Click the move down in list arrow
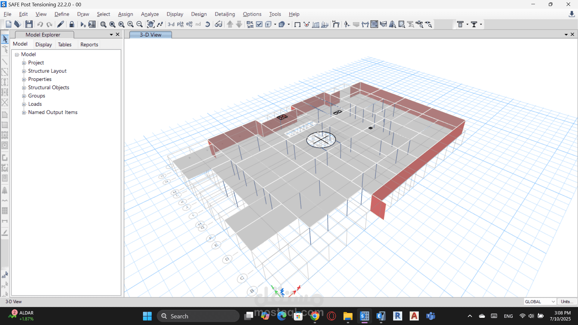Image resolution: width=578 pixels, height=325 pixels. coord(239,24)
